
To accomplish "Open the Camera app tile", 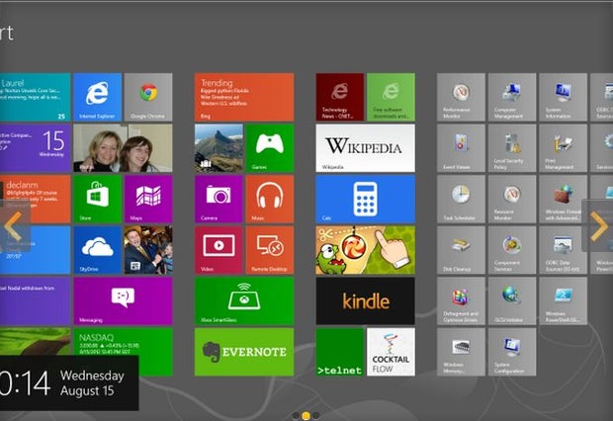I will [219, 199].
